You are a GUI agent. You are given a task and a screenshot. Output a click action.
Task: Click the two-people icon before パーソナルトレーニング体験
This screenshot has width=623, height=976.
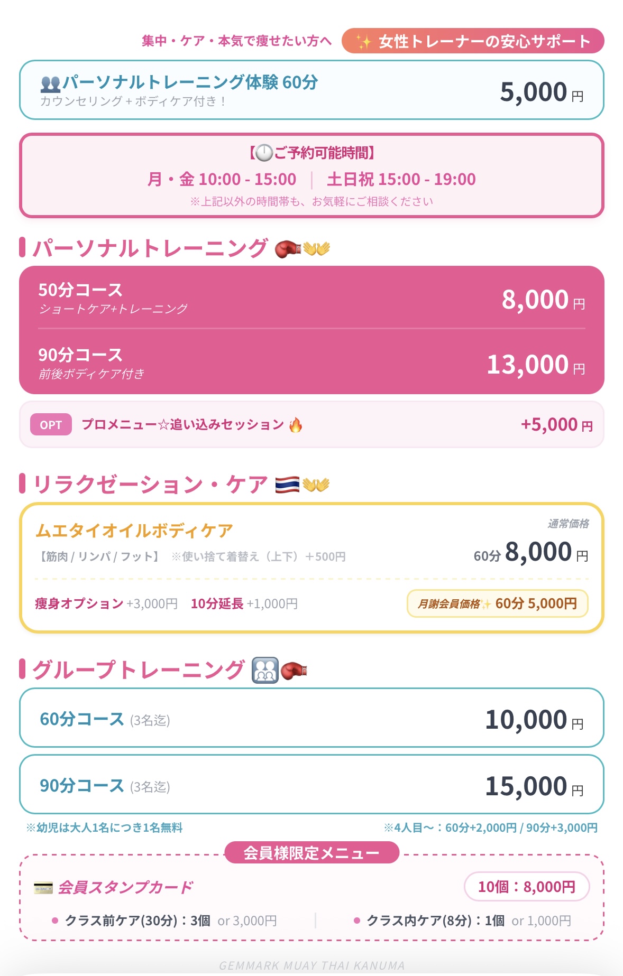click(50, 83)
